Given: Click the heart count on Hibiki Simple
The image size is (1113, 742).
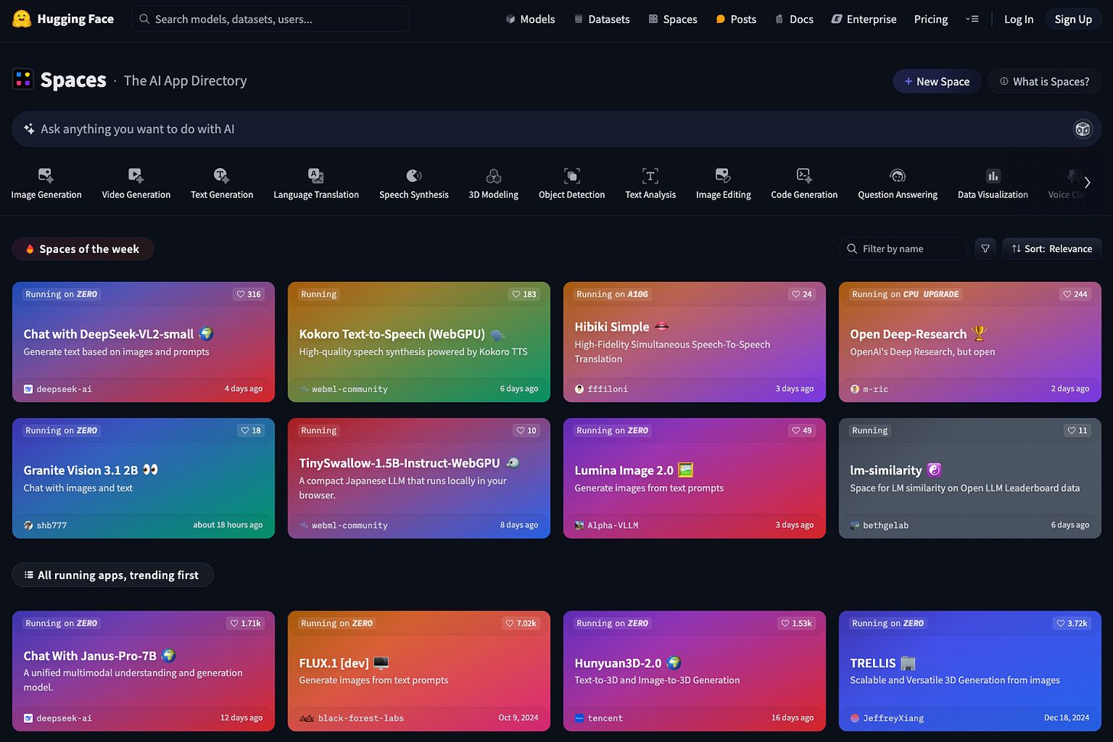Looking at the screenshot, I should click(x=802, y=294).
